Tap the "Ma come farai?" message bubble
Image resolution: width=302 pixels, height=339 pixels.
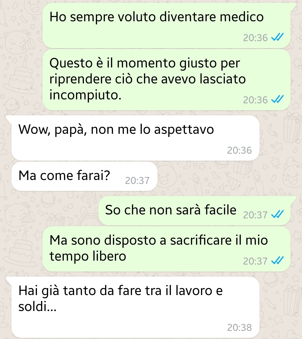pos(84,176)
